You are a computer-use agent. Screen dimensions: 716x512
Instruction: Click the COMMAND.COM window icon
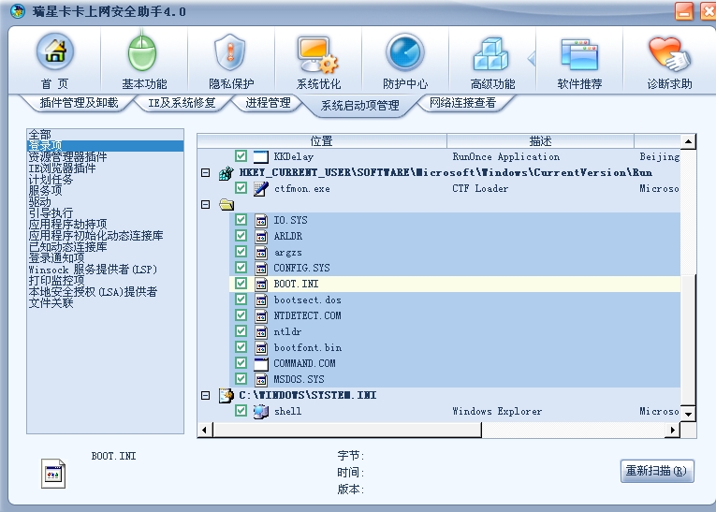point(261,363)
